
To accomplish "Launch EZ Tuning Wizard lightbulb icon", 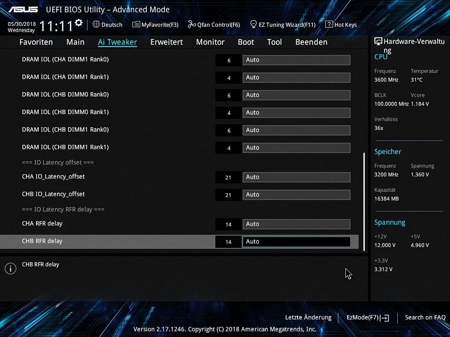I will point(253,25).
